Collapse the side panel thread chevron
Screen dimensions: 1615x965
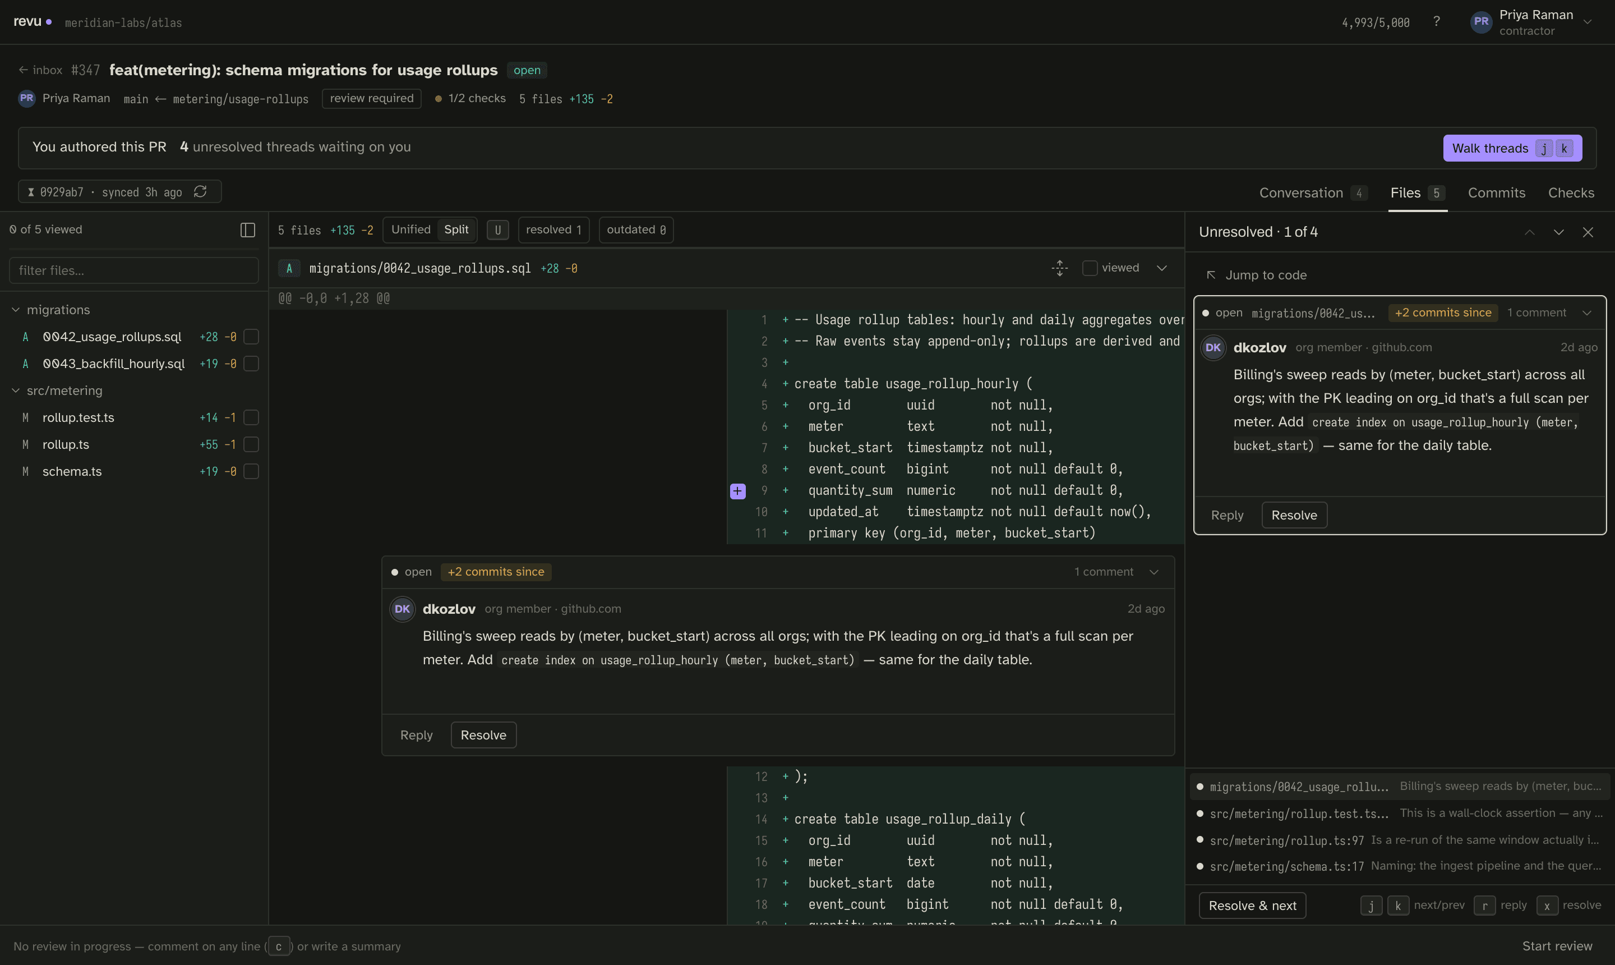(x=1587, y=313)
